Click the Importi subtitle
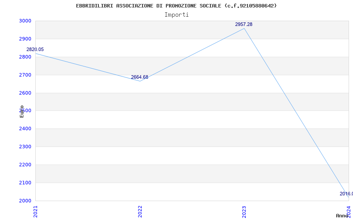Screen dimensions: 353x220 pyautogui.click(x=176, y=15)
